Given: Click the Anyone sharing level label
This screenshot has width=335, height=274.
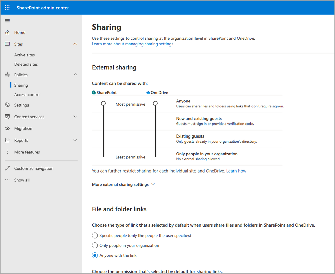Looking at the screenshot, I should [x=183, y=101].
